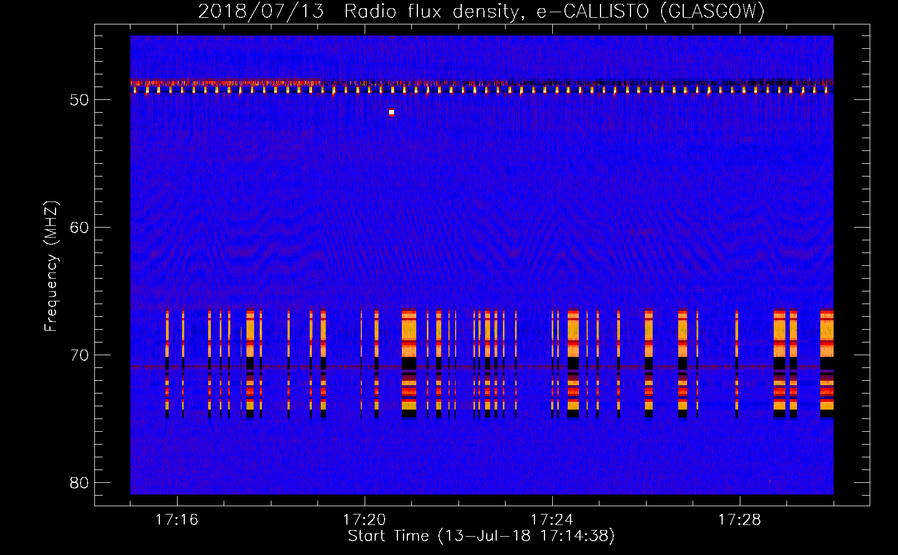Click the plot title mentioning e-CALLISTO (GLASGOW)

coord(481,11)
